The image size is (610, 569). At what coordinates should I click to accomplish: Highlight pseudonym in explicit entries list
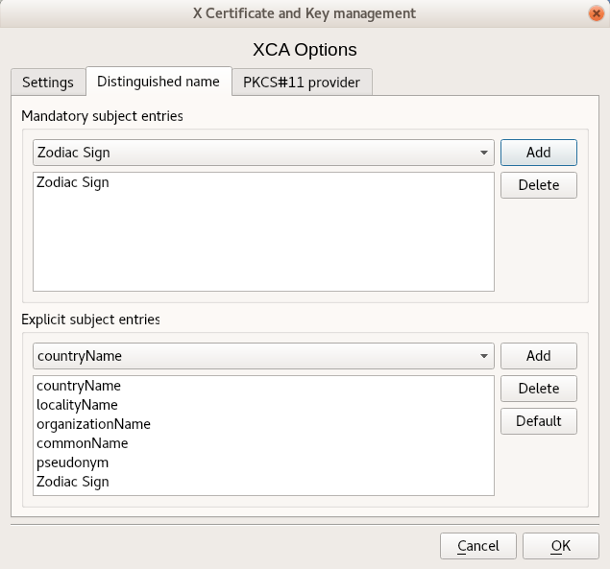73,462
